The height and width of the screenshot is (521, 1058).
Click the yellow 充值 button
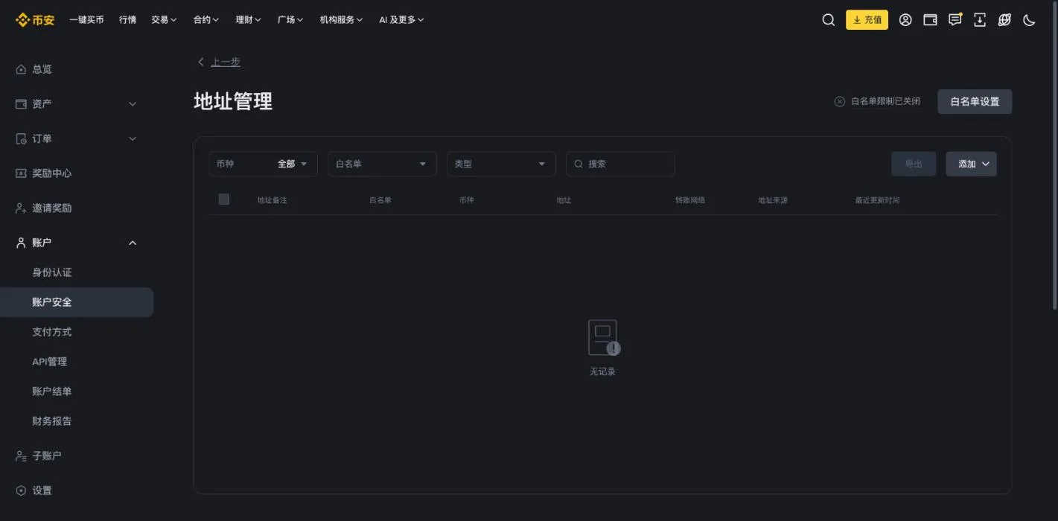(867, 20)
